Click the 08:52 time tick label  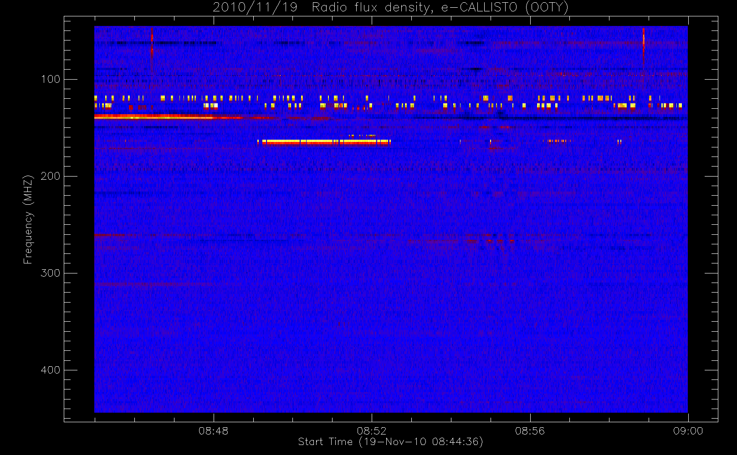pos(372,431)
